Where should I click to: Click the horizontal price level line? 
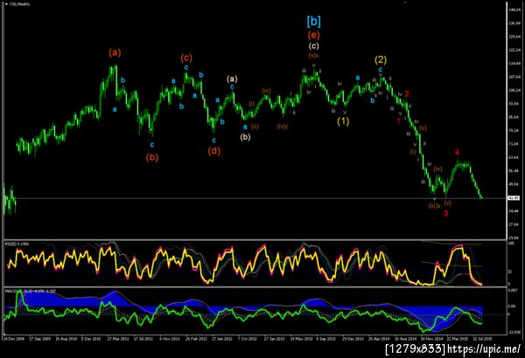tap(255, 198)
